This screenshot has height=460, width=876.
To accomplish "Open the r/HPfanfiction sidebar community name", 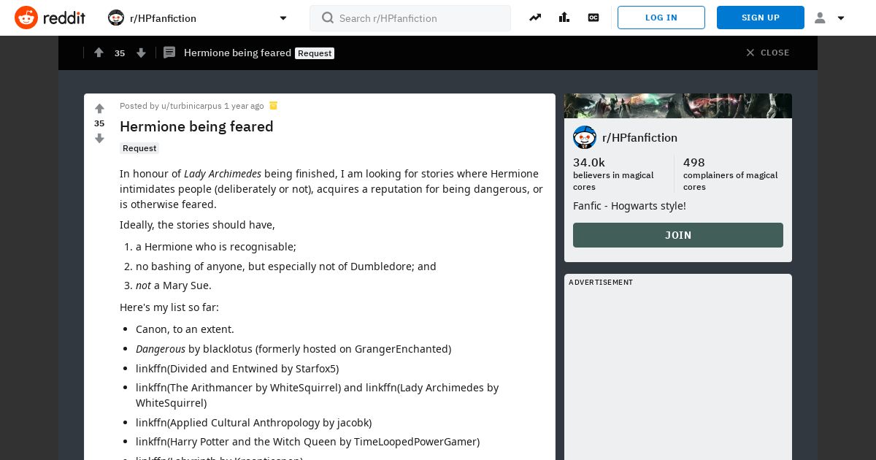I will pos(639,137).
